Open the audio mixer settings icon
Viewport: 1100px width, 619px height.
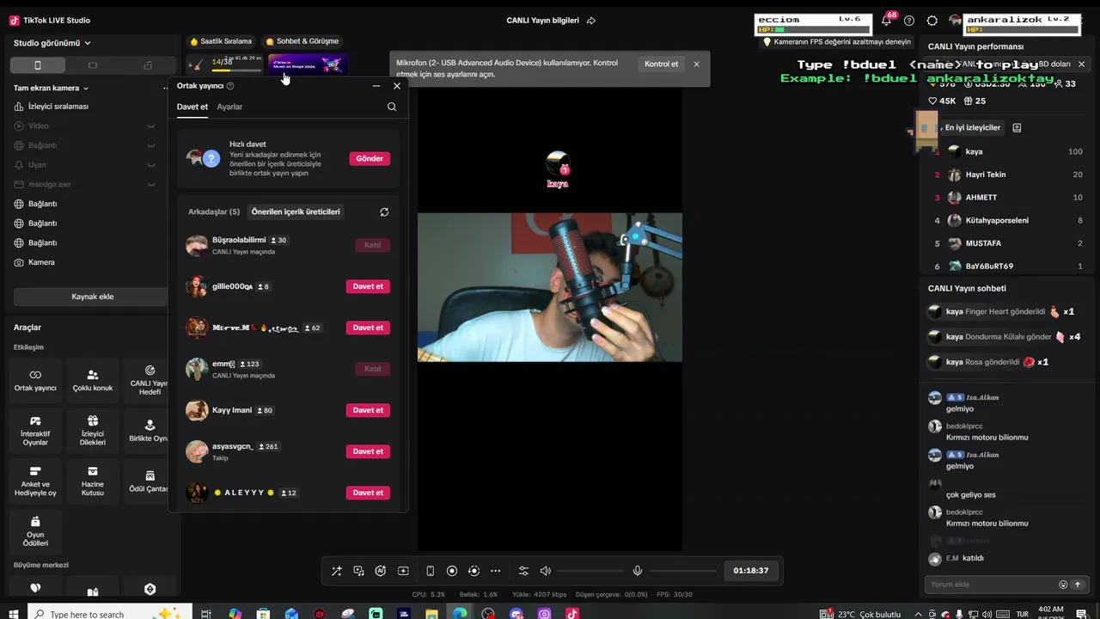(523, 571)
